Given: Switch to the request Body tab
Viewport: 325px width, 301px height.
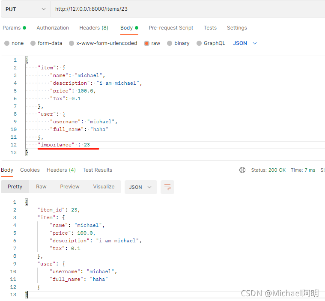Looking at the screenshot, I should 129,28.
